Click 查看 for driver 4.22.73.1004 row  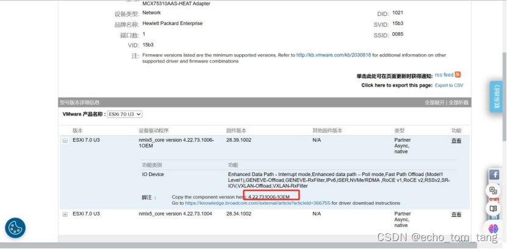click(456, 214)
